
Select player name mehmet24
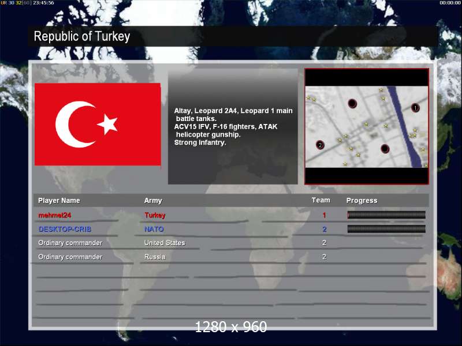54,215
